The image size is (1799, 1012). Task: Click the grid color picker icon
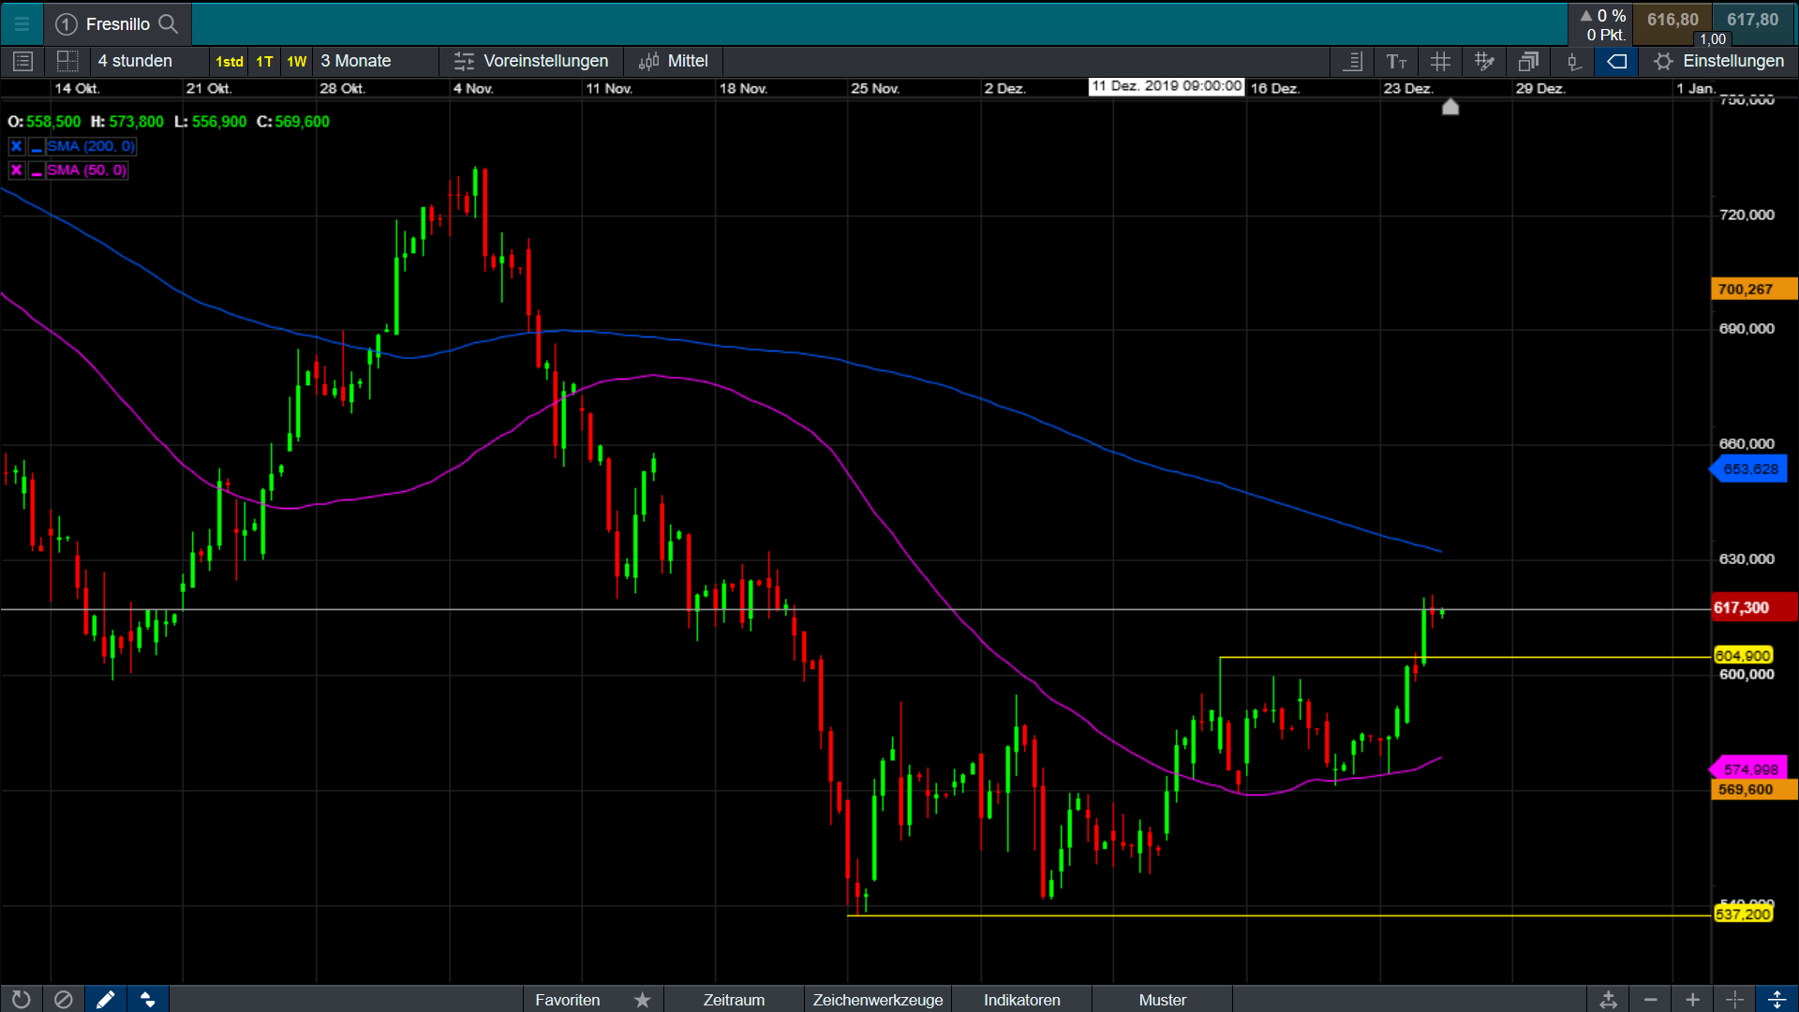1483,62
